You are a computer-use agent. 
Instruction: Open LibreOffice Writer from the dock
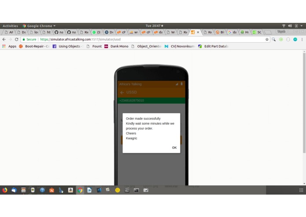89,190
